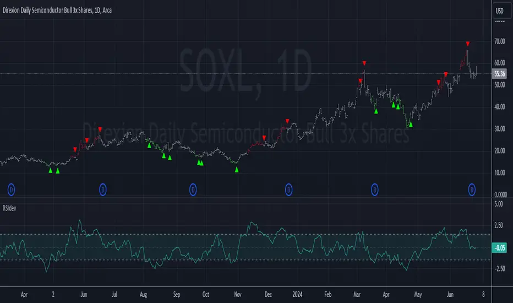Click the Sep label on the time axis
This screenshot has height=303, width=513.
coord(177,295)
